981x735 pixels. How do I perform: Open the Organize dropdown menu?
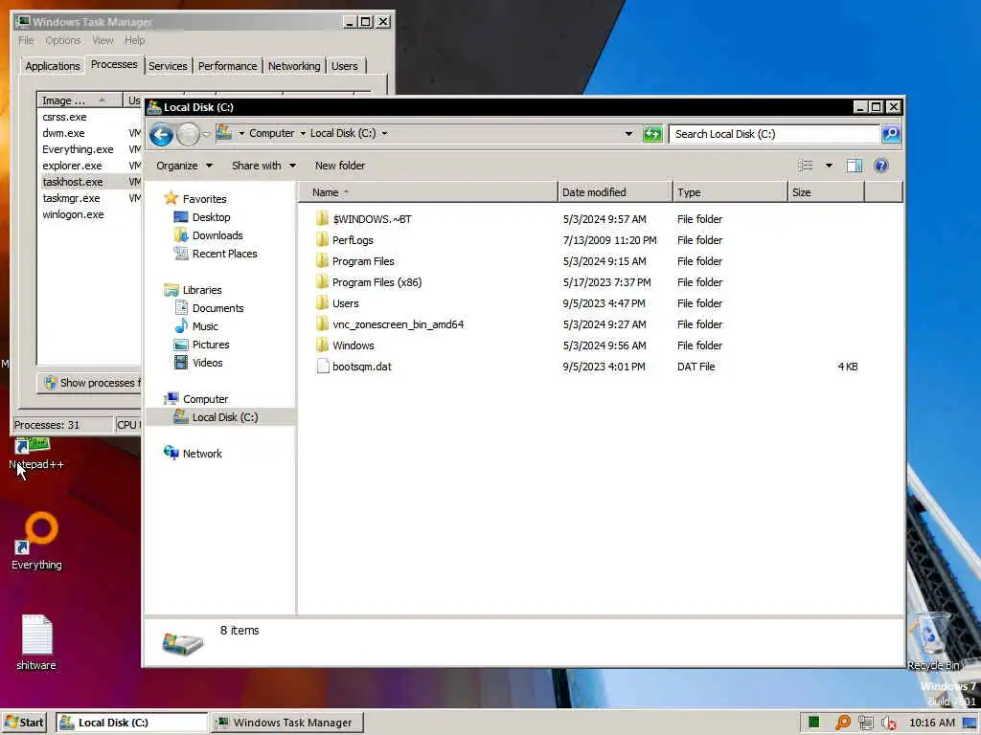tap(184, 166)
